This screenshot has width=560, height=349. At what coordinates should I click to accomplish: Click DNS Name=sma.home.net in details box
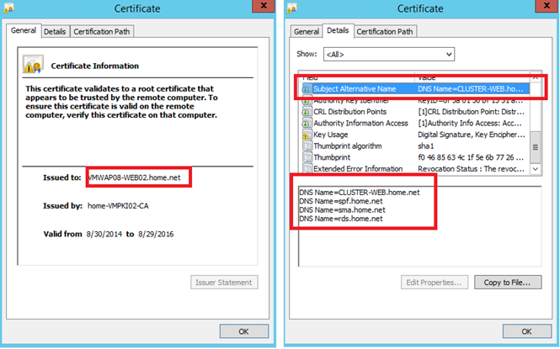point(342,210)
